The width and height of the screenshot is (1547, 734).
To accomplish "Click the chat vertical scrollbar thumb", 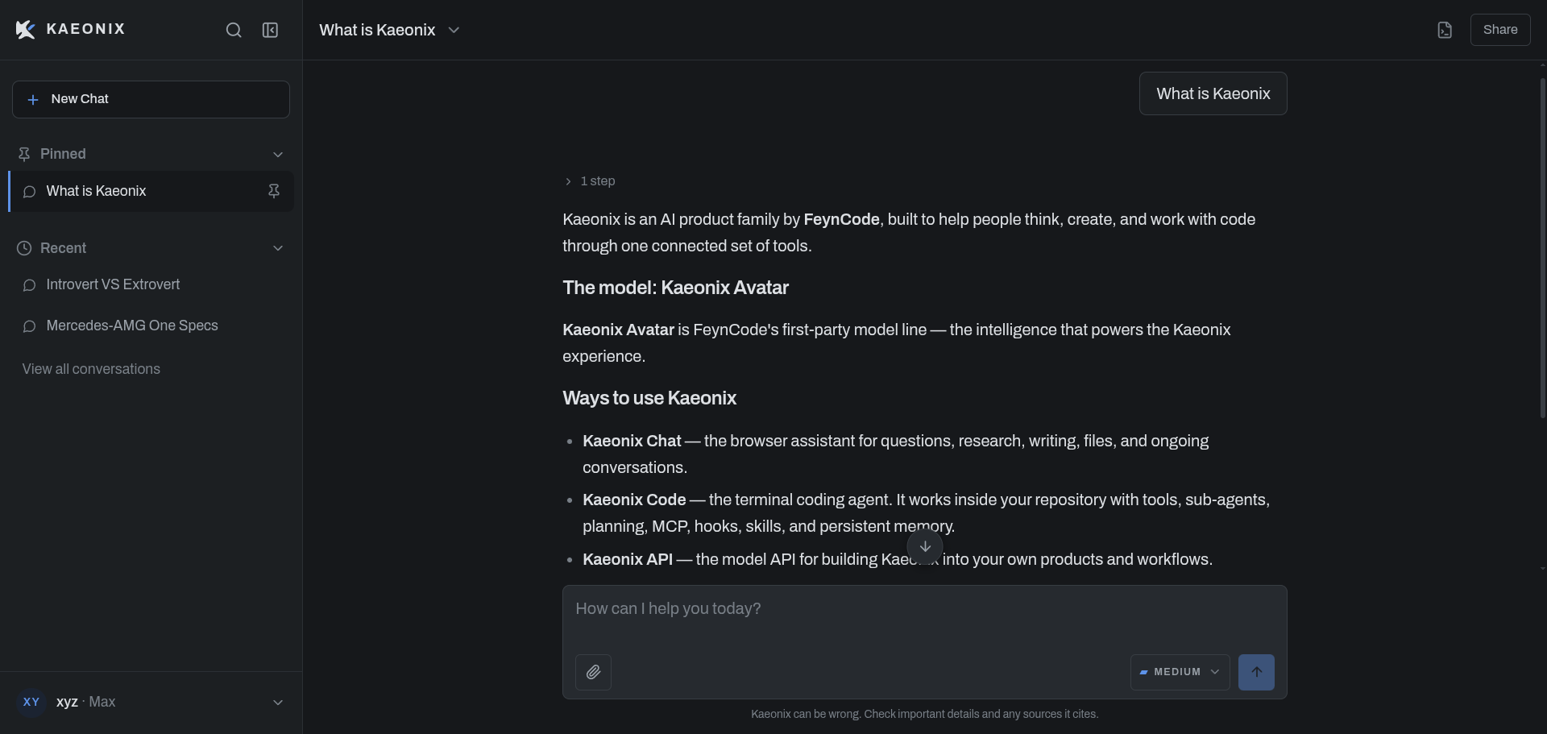I will click(x=1542, y=247).
